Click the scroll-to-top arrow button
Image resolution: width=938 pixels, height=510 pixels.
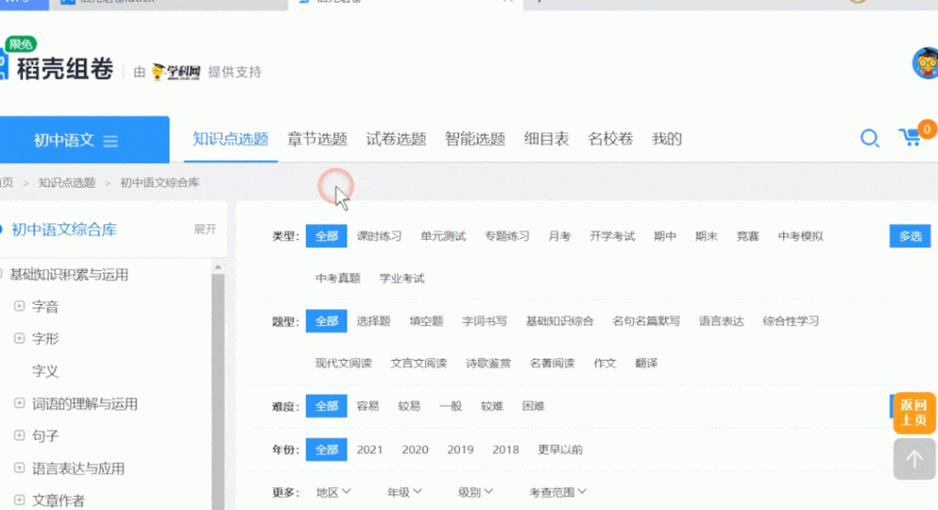[914, 459]
